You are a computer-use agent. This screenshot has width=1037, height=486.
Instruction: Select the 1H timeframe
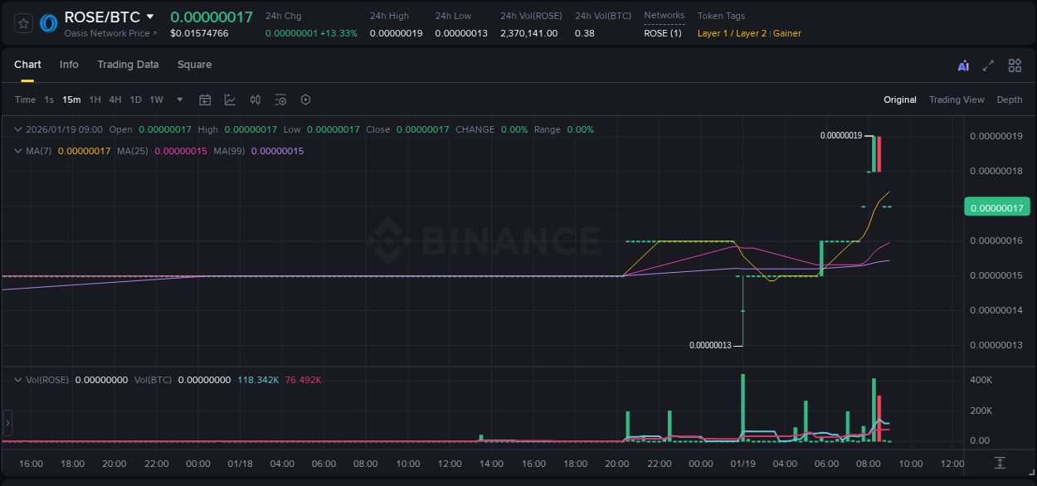[95, 100]
